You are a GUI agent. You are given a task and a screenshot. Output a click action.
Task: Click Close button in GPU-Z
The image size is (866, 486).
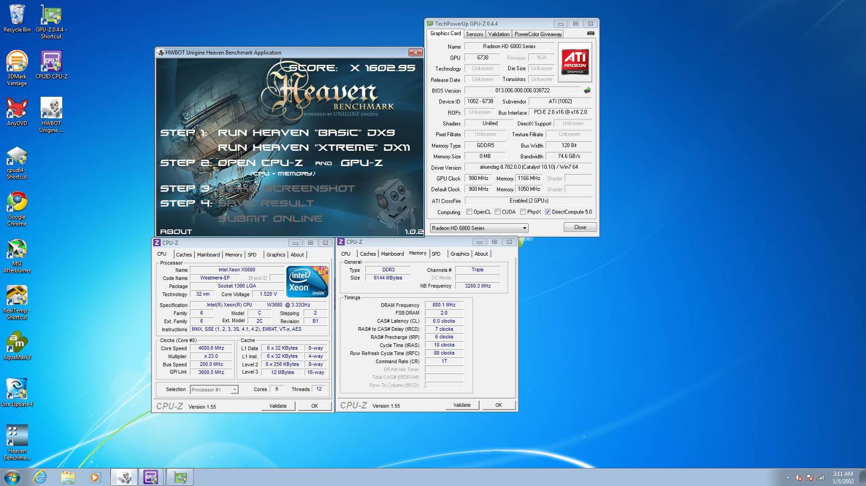(580, 227)
